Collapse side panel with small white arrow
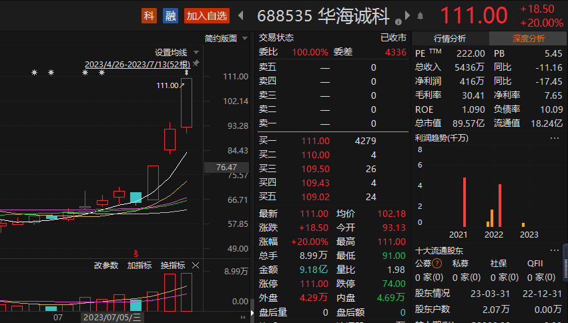 click(252, 313)
